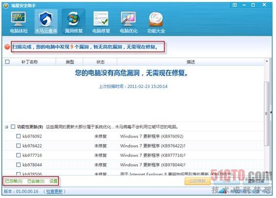The width and height of the screenshot is (276, 198).
Task: Click the red warning icon beside scan result
Action: 7,47
